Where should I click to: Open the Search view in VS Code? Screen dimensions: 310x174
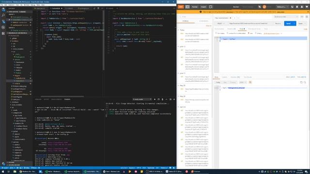point(3,15)
